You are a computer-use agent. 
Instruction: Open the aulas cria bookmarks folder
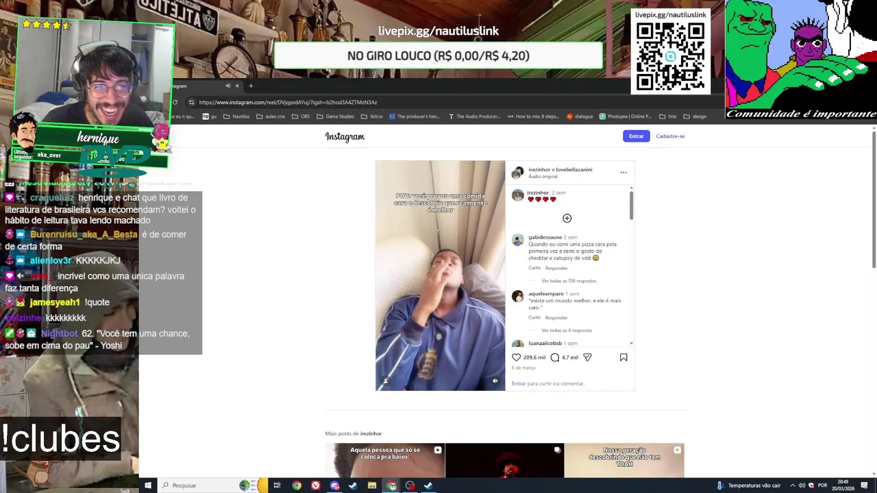[x=270, y=116]
